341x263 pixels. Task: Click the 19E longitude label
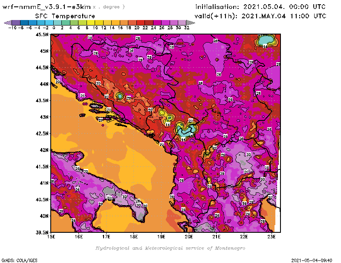pyautogui.click(x=161, y=237)
